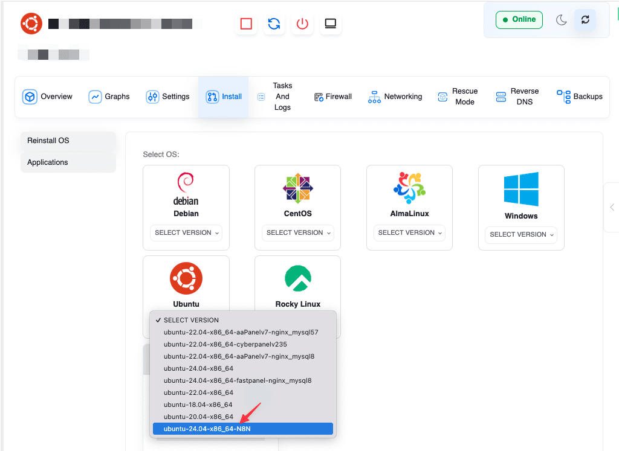This screenshot has width=619, height=451.
Task: Click the Rocky Linux card title
Action: [297, 304]
